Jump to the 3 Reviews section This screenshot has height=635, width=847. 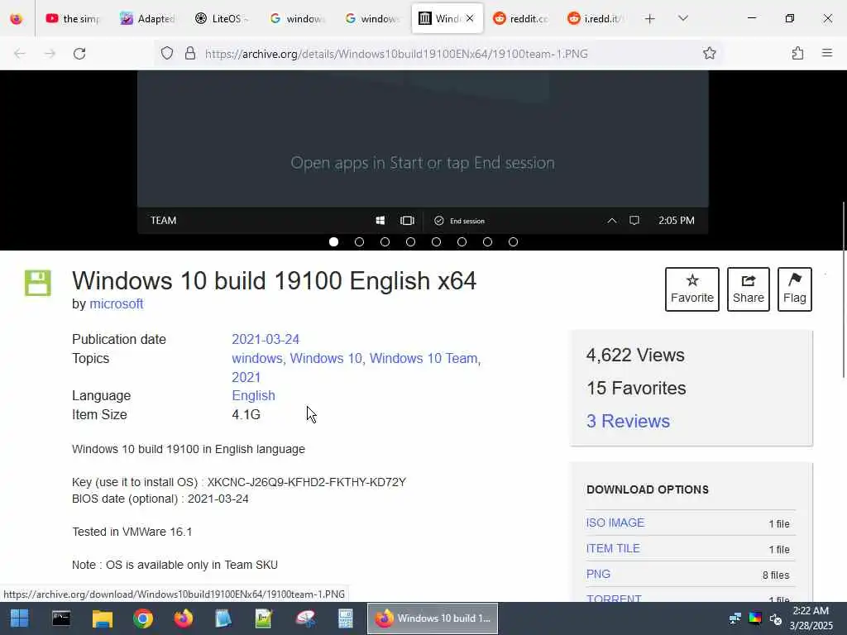(628, 421)
